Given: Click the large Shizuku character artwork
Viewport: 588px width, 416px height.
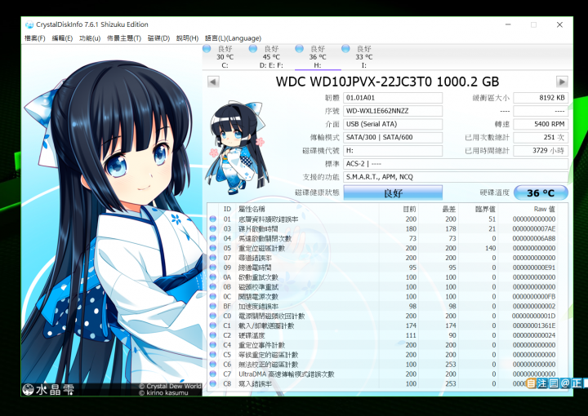Looking at the screenshot, I should tap(112, 220).
